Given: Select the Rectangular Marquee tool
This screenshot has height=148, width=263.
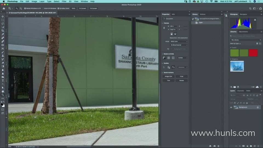Looking at the screenshot, I should (x=3, y=20).
